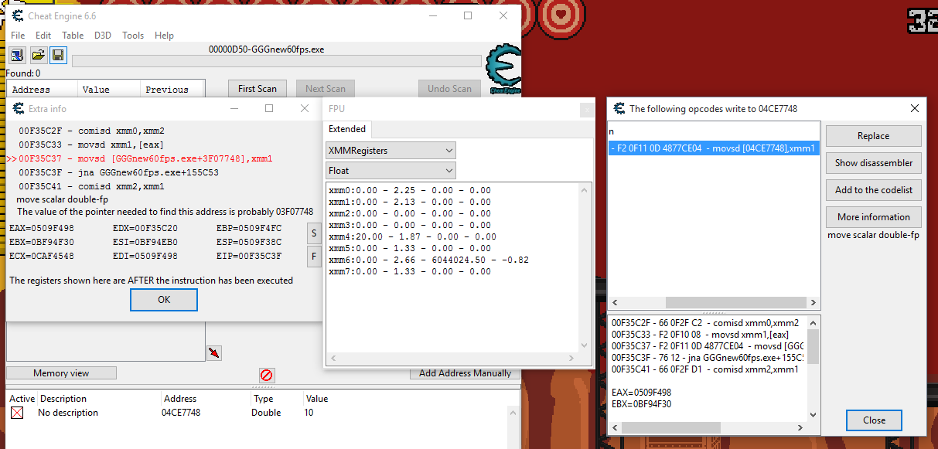
Task: Click the red arrow add-address icon
Action: pos(215,352)
